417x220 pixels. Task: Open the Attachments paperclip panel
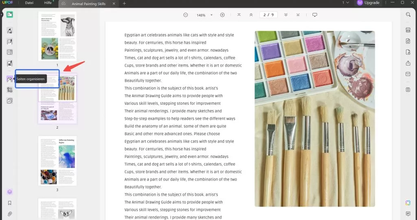pyautogui.click(x=10, y=214)
